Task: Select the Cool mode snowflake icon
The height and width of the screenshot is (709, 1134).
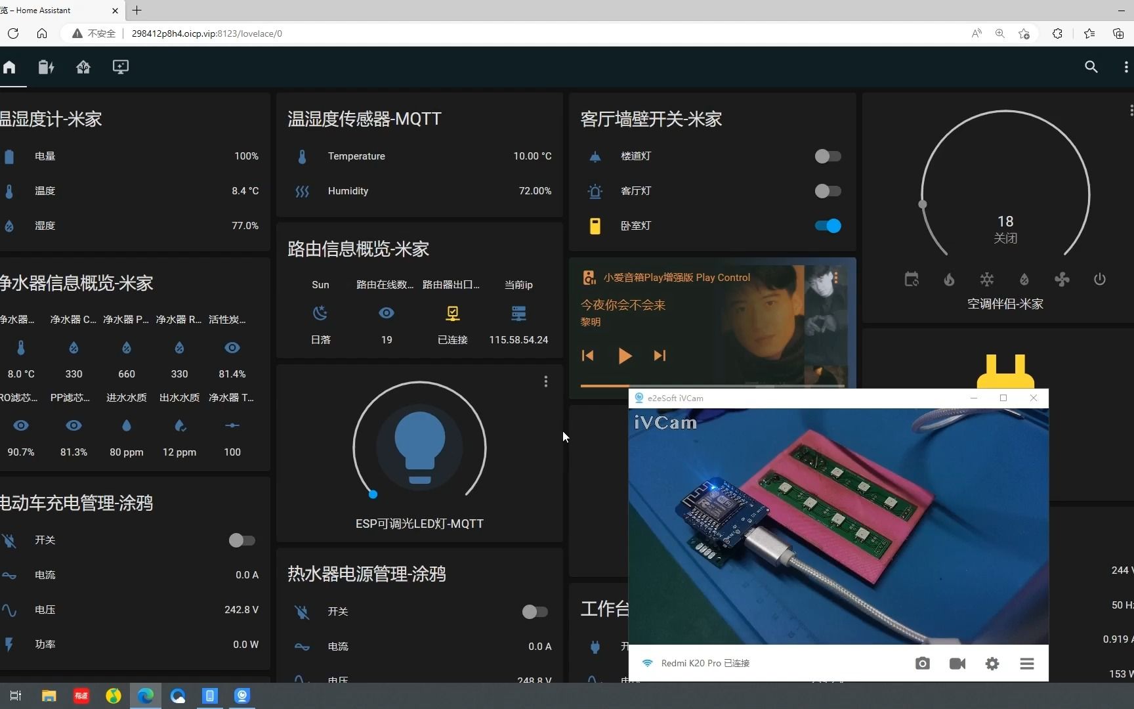Action: click(987, 279)
